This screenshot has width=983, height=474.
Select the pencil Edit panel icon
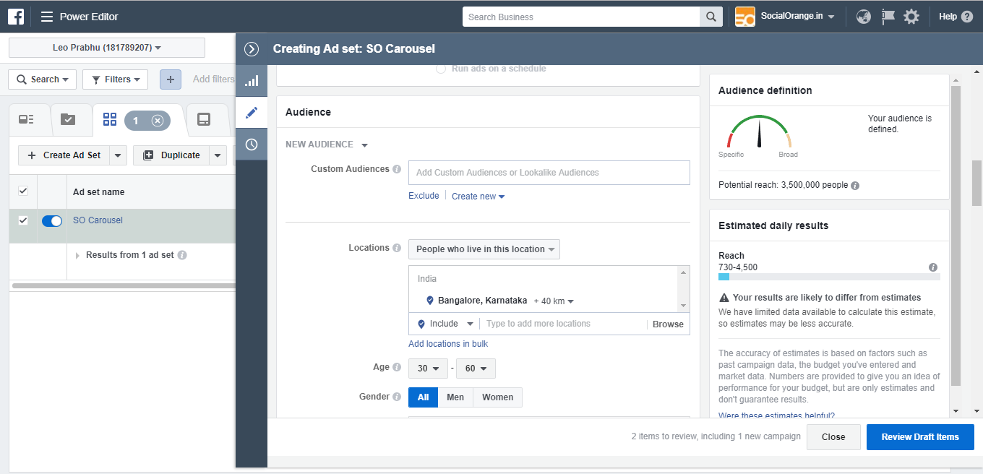pos(251,113)
